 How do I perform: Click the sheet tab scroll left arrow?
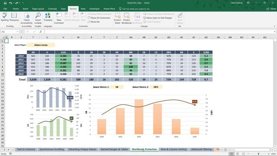[x=4, y=149]
